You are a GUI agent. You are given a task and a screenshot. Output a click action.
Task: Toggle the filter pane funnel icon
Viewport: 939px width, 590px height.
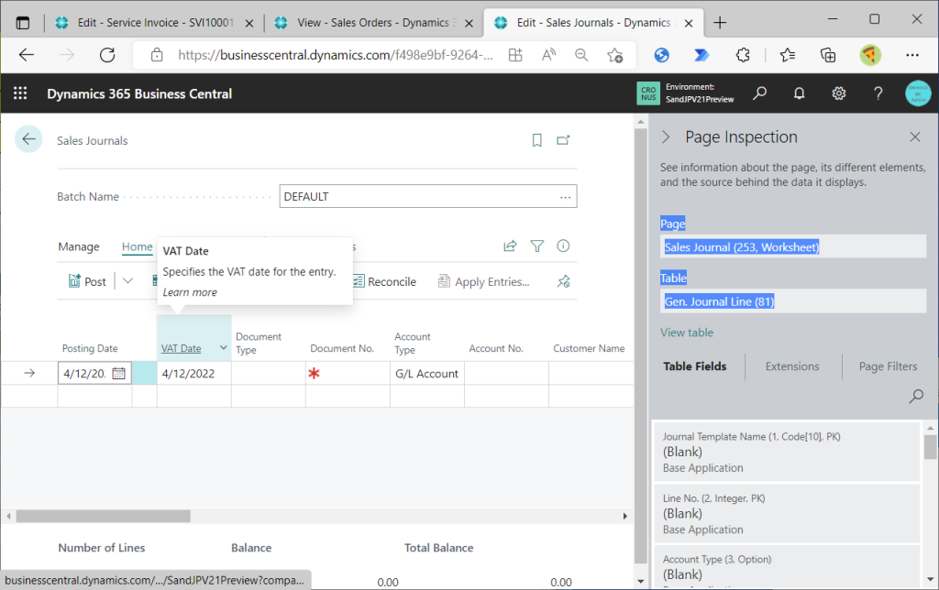(537, 246)
